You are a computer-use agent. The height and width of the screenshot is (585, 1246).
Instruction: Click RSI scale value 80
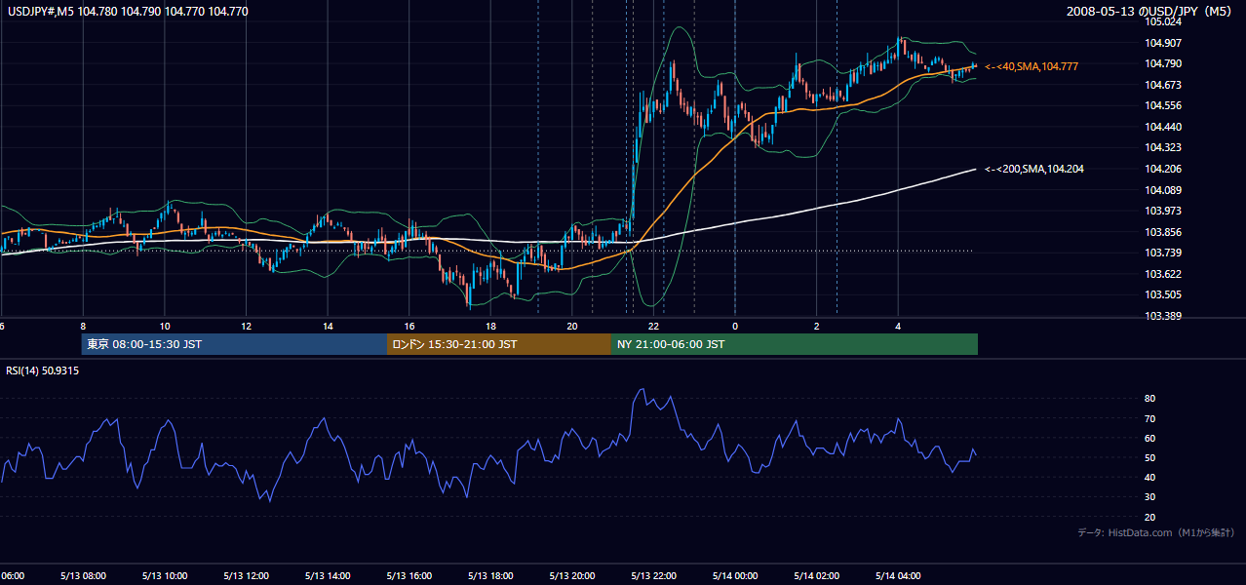[x=1150, y=399]
